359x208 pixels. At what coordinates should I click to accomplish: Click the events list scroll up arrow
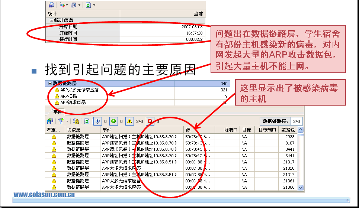click(x=300, y=130)
